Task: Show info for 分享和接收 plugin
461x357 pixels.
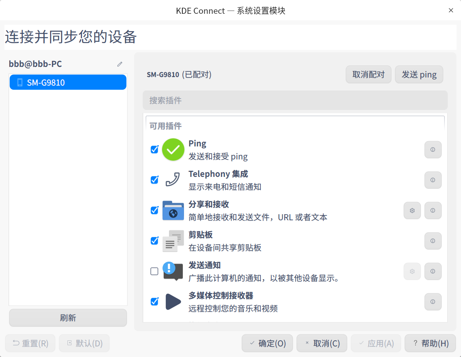Action: click(x=433, y=211)
